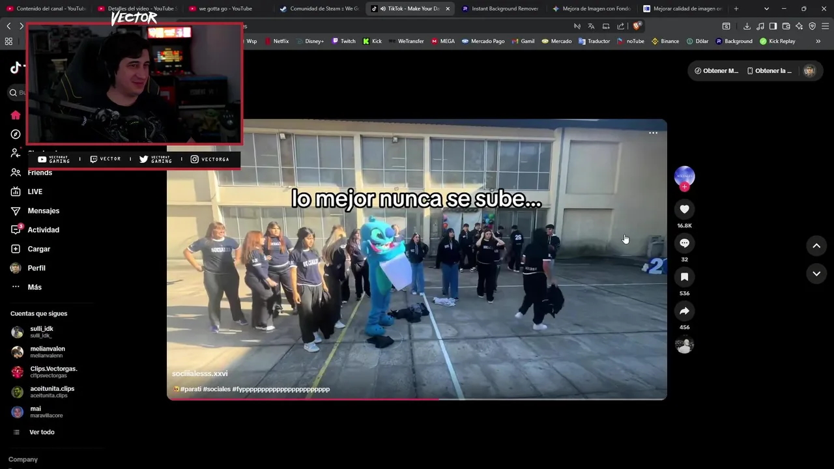Click the Obtener la... app button

click(x=769, y=71)
